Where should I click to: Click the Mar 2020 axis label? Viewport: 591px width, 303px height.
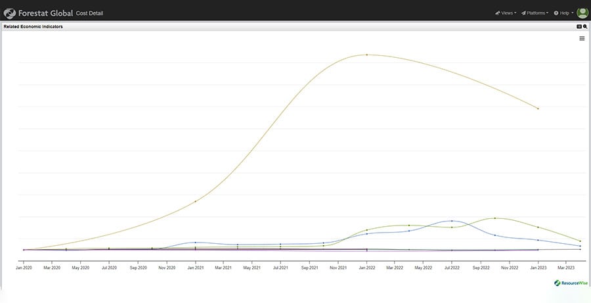click(52, 268)
